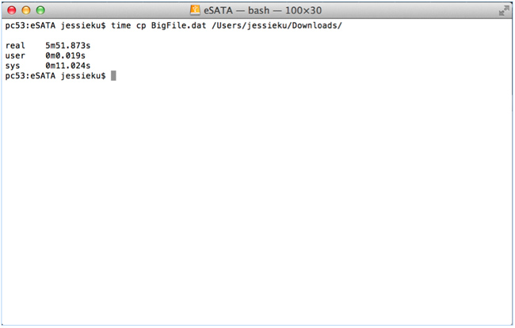The height and width of the screenshot is (328, 515).
Task: Click the 'sys' label in output
Action: [x=13, y=66]
